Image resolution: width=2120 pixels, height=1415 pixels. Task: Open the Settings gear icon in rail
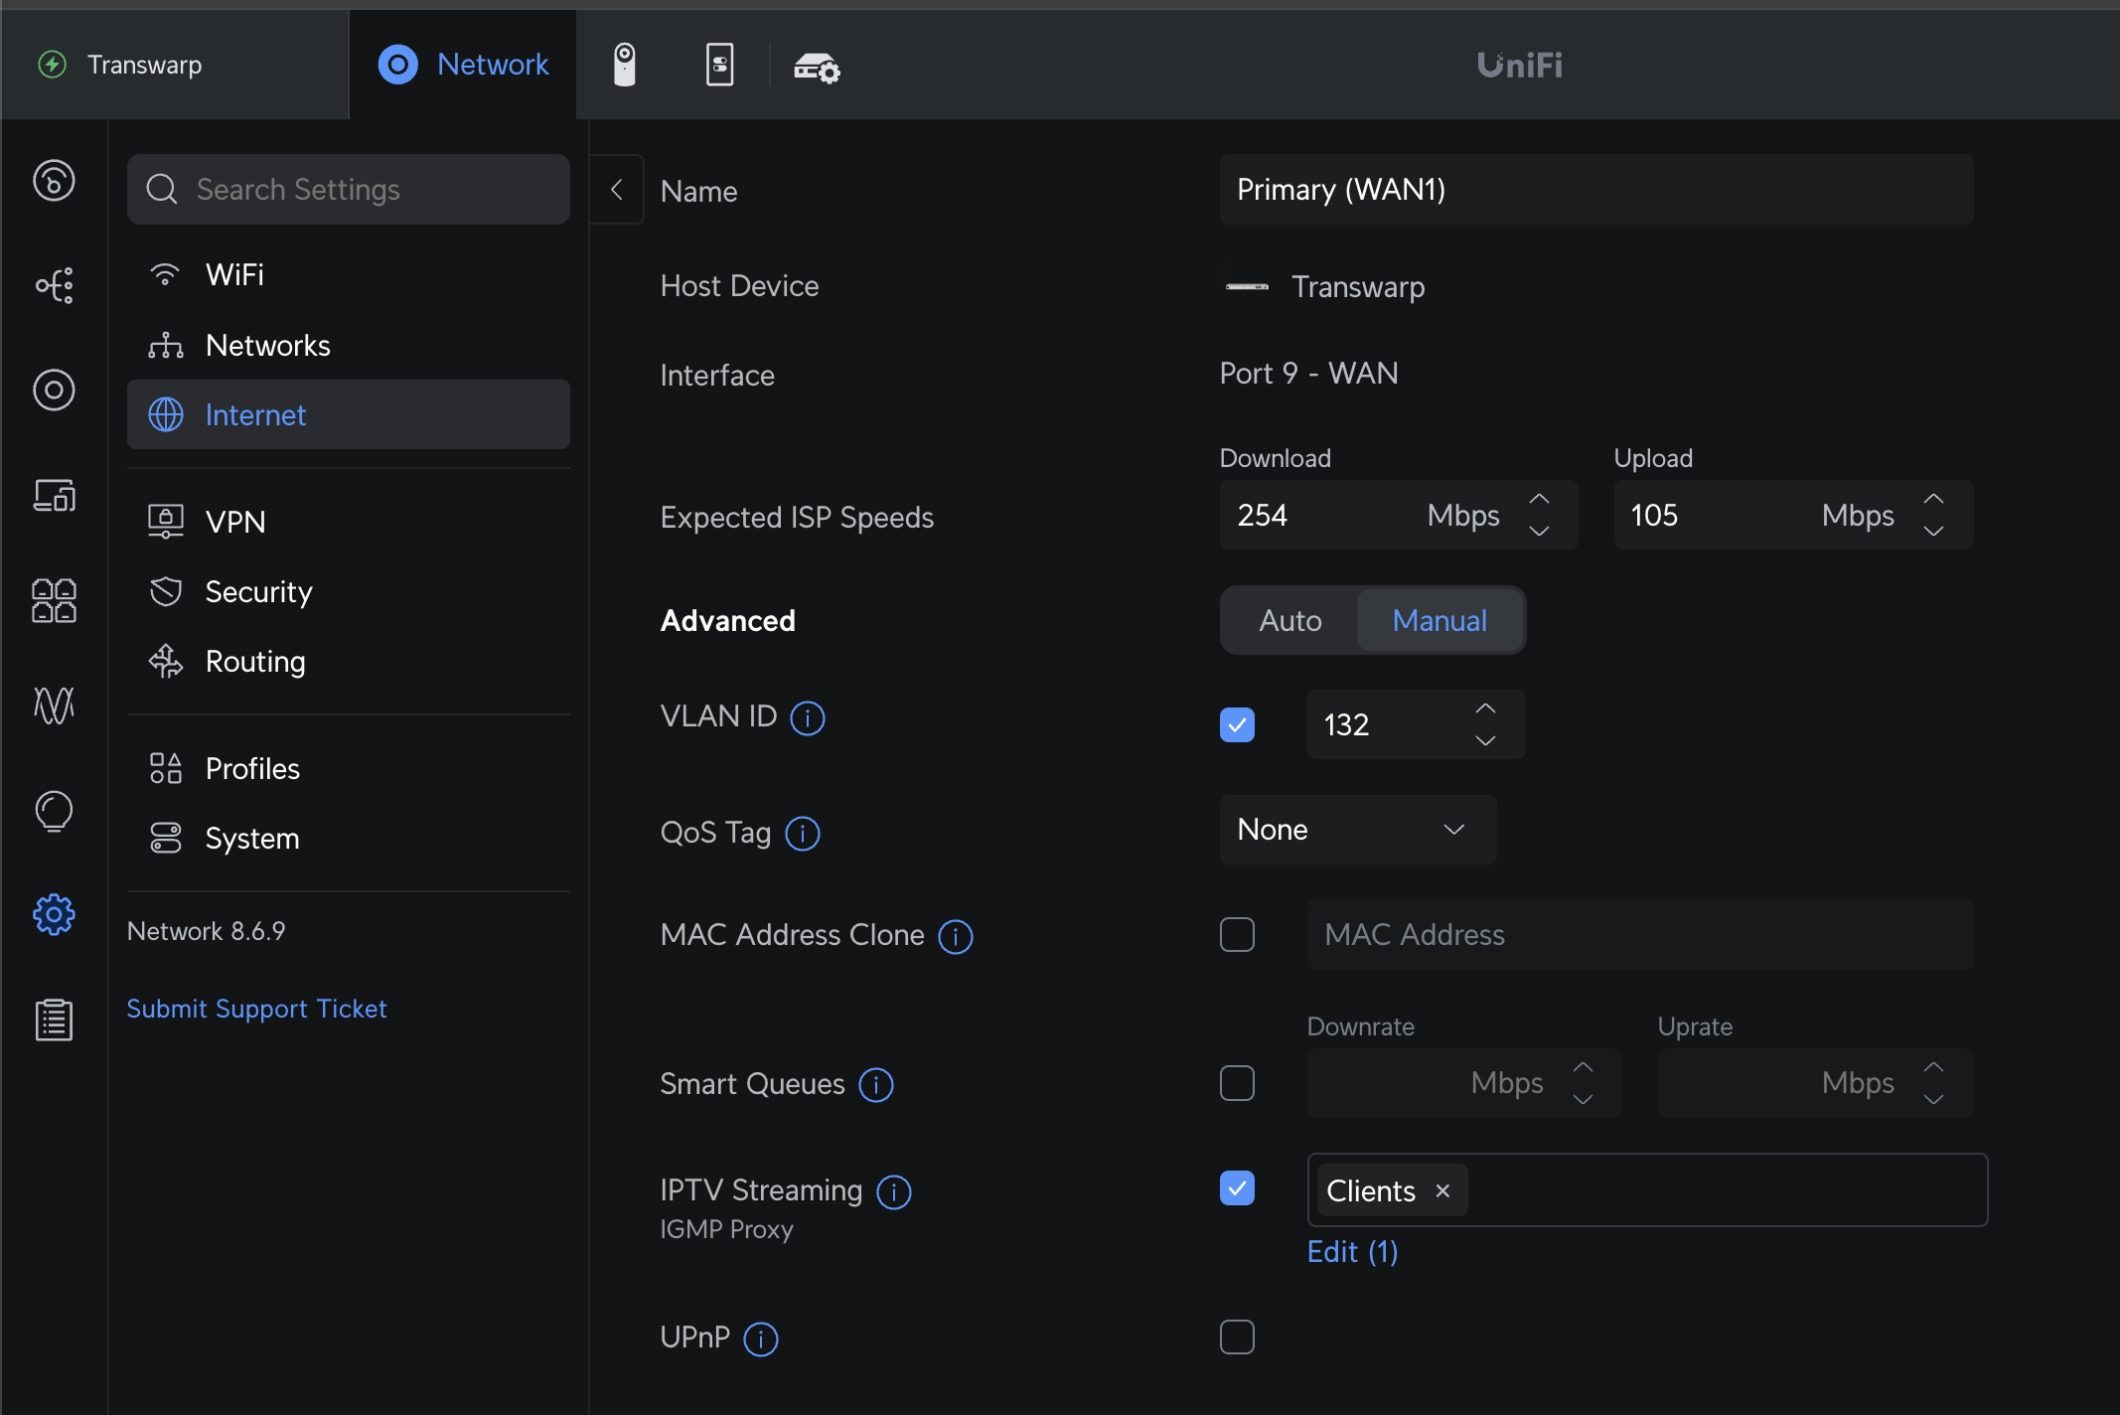tap(54, 914)
